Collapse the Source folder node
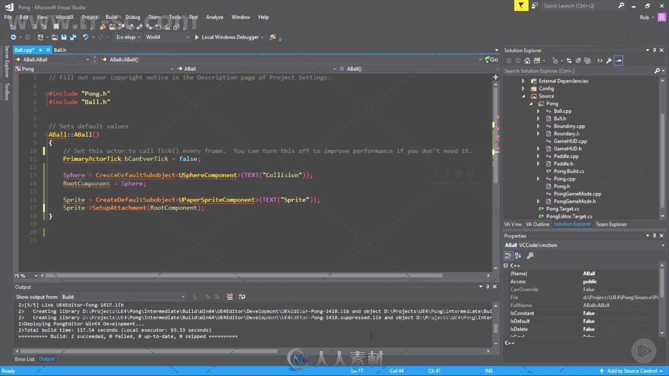Screen dimensions: 669x376 point(523,96)
